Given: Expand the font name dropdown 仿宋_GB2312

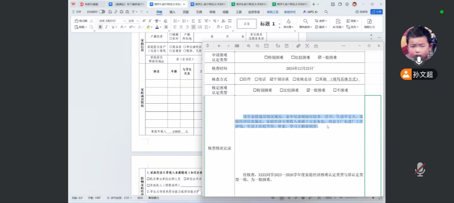Looking at the screenshot, I should (124, 21).
